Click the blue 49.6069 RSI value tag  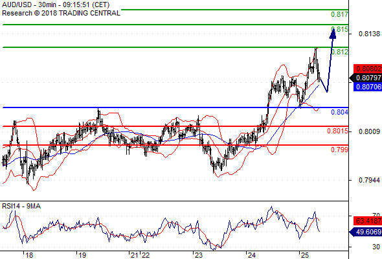click(366, 232)
